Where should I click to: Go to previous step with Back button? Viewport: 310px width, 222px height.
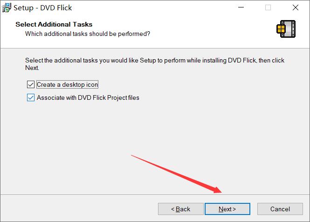181,209
